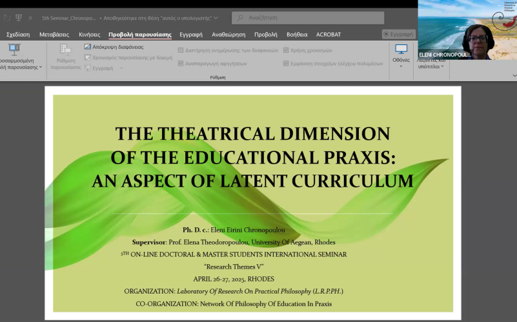The width and height of the screenshot is (517, 322).
Task: Click the start-from-beginning presentation icon in title bar
Action: point(19,18)
